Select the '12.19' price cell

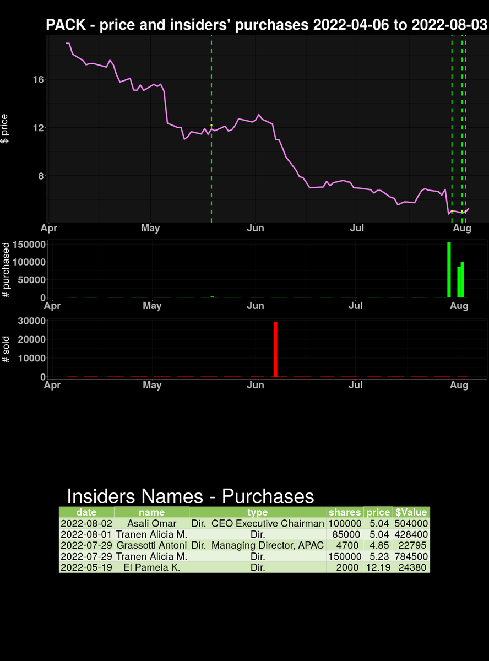click(378, 567)
